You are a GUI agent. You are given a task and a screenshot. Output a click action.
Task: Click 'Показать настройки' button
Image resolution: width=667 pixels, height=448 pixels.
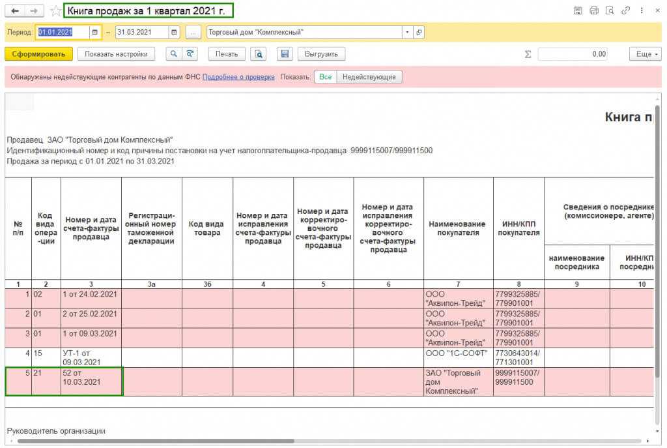click(x=116, y=54)
